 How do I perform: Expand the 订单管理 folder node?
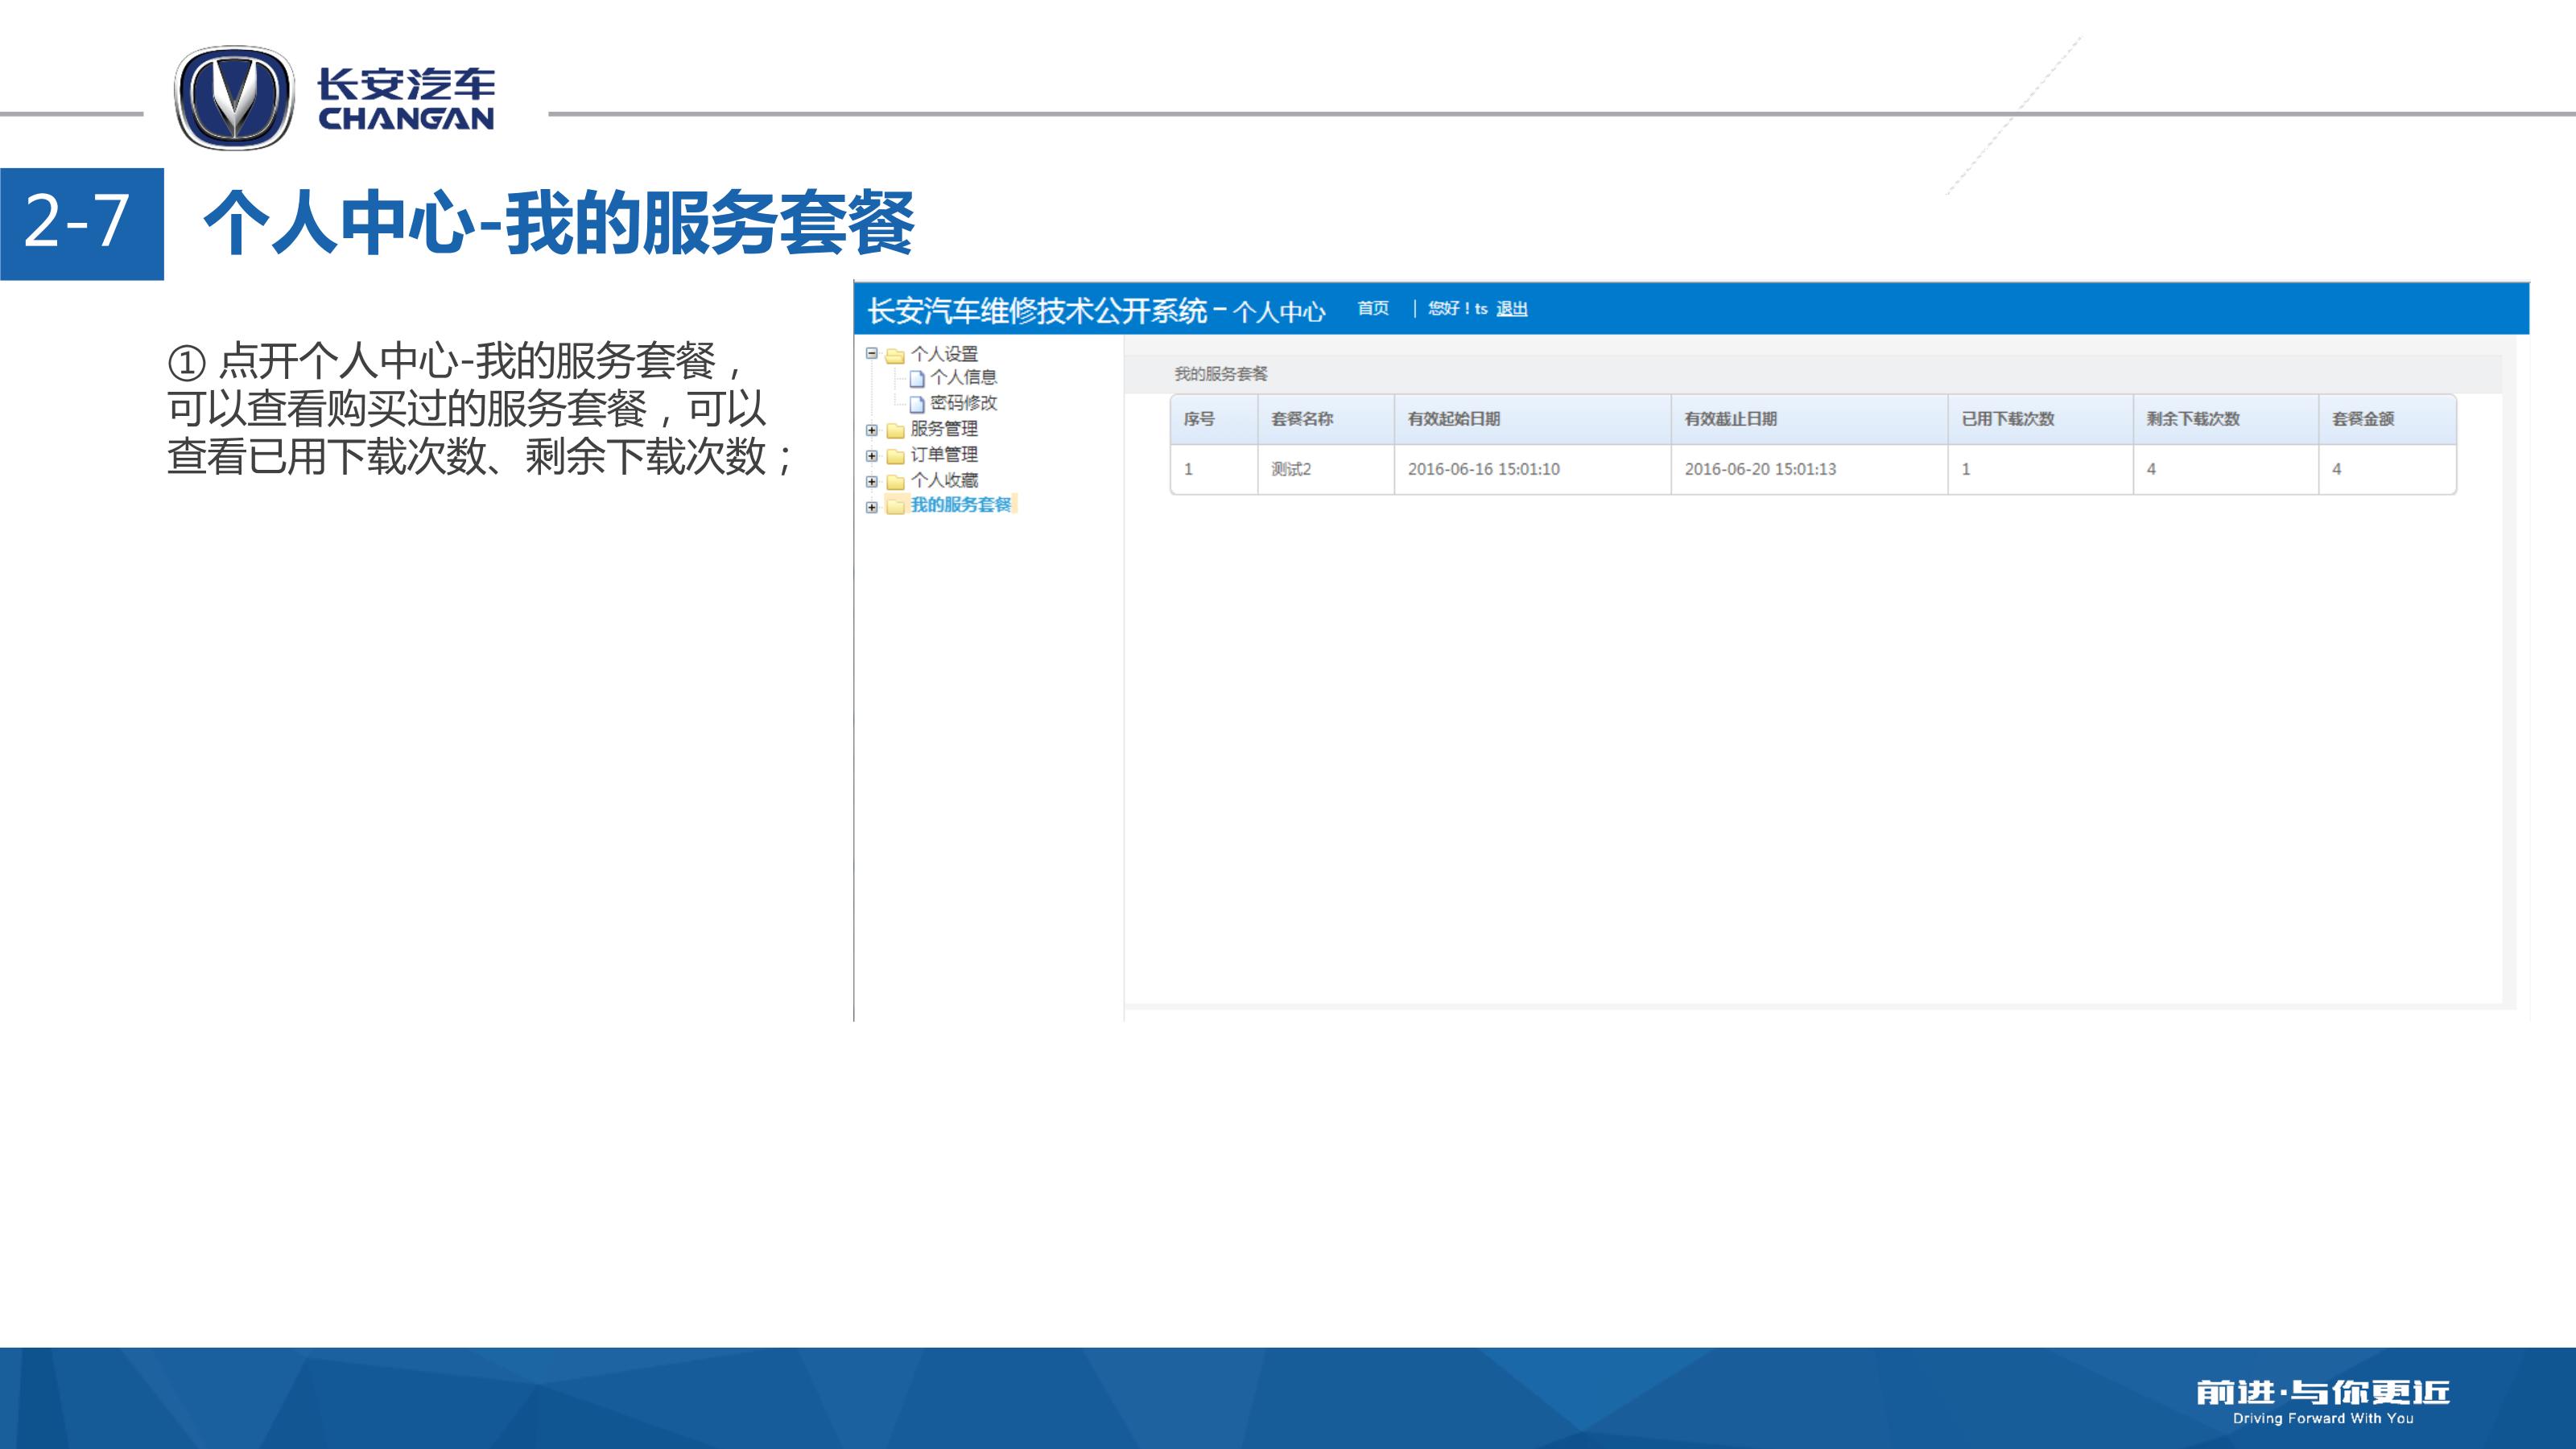(x=871, y=455)
